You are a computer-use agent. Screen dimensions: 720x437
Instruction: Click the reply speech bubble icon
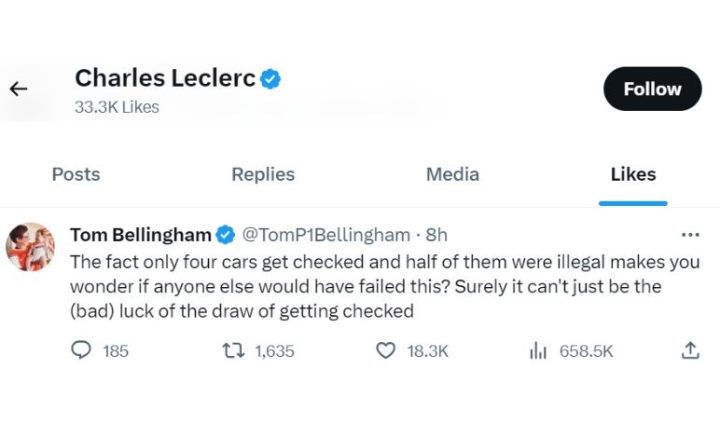tap(82, 350)
